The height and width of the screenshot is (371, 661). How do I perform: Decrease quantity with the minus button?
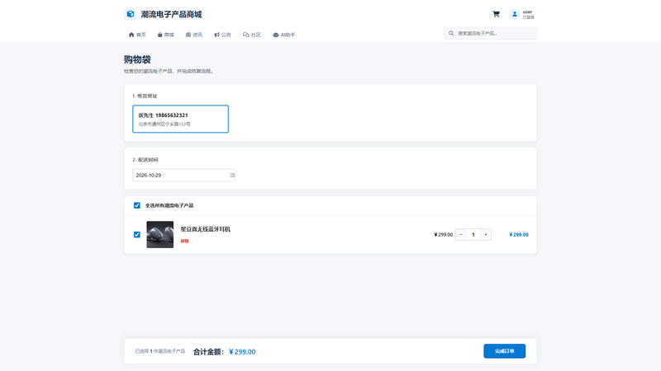[461, 235]
